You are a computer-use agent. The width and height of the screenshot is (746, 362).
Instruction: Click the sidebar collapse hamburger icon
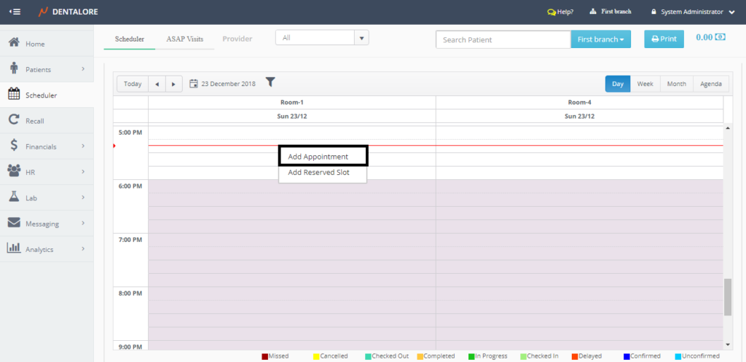pos(15,12)
